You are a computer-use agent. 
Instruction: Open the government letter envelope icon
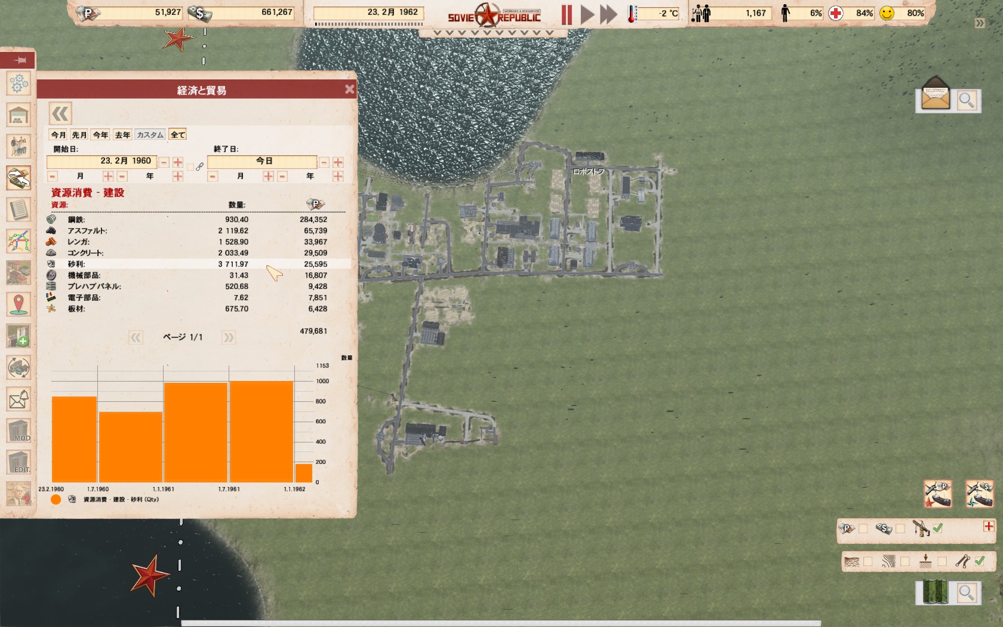pos(936,95)
